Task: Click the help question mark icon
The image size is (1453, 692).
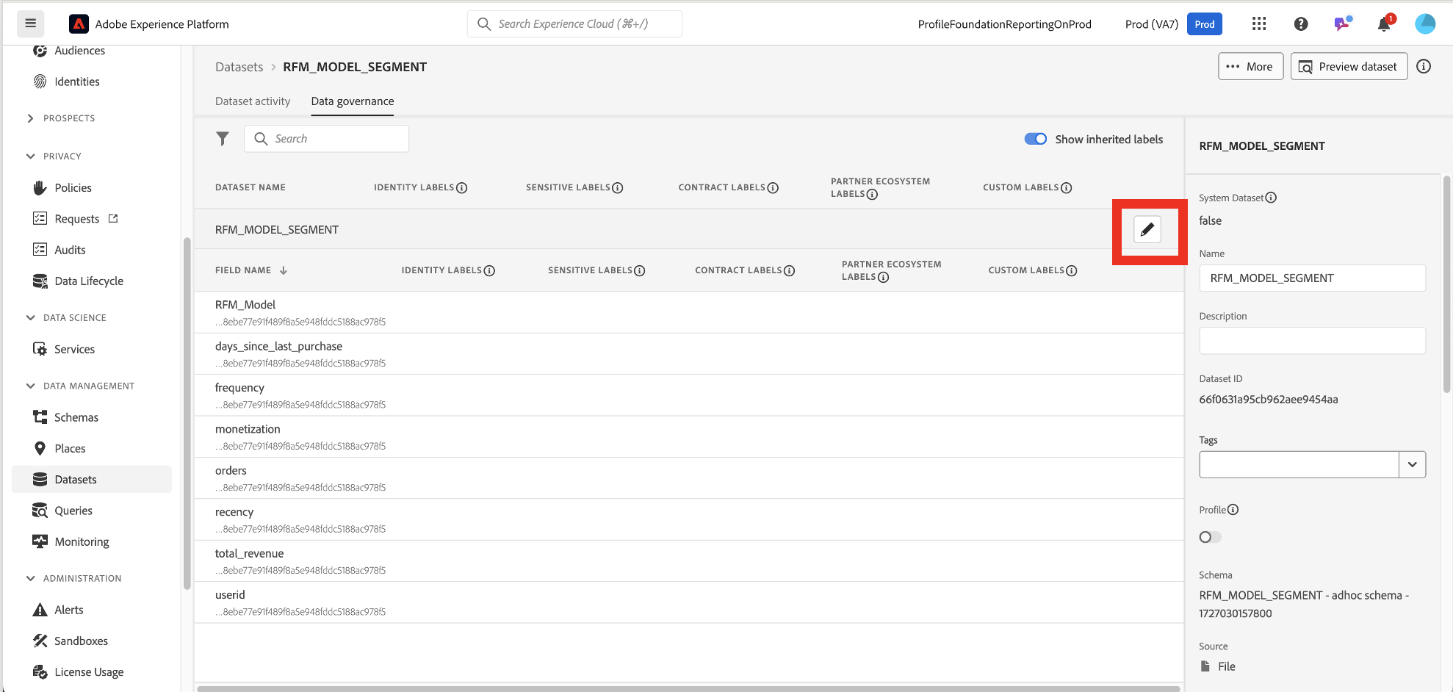Action: point(1300,24)
